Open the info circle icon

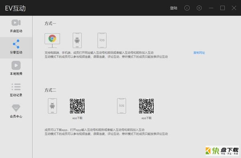tap(187, 8)
